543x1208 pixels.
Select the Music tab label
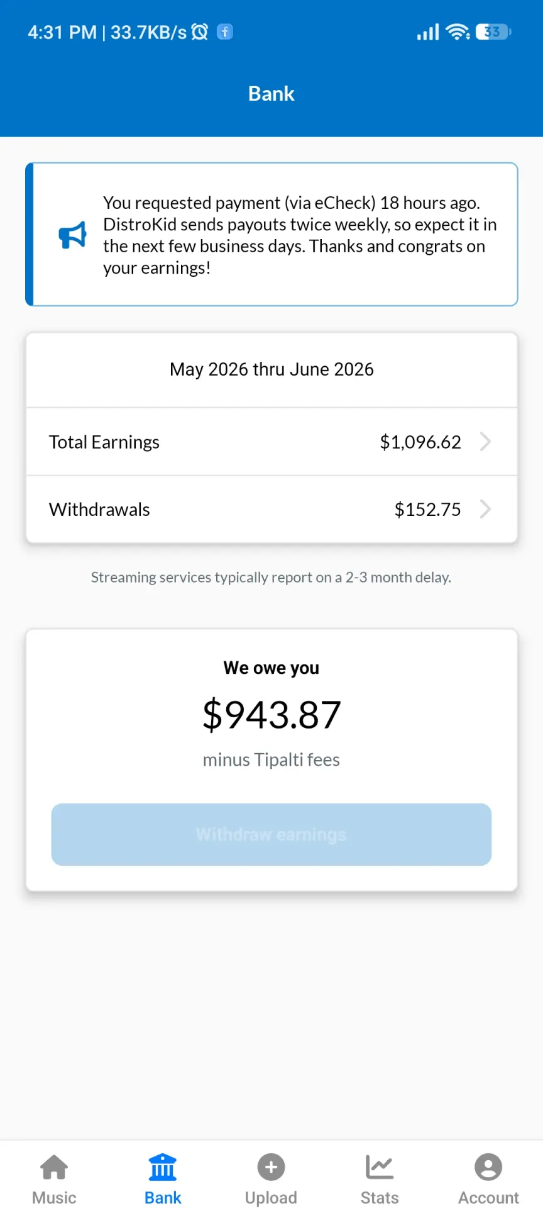point(54,1197)
